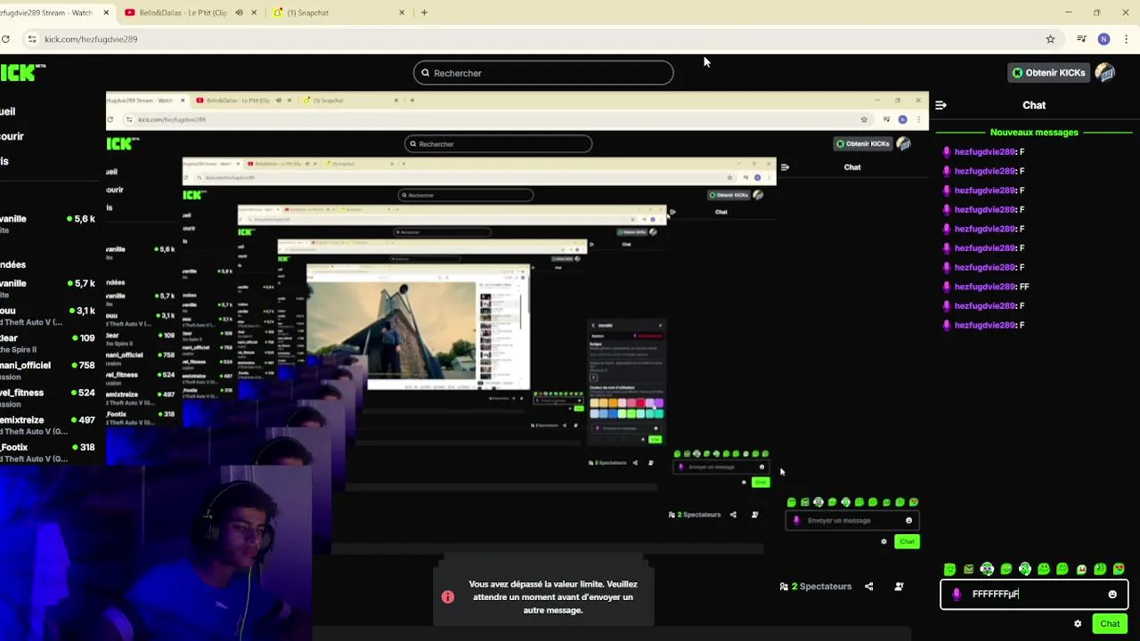Open emixtreize channel in Kick sidebar
Image resolution: width=1140 pixels, height=641 pixels.
(47, 425)
